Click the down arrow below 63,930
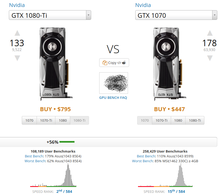 (210, 58)
